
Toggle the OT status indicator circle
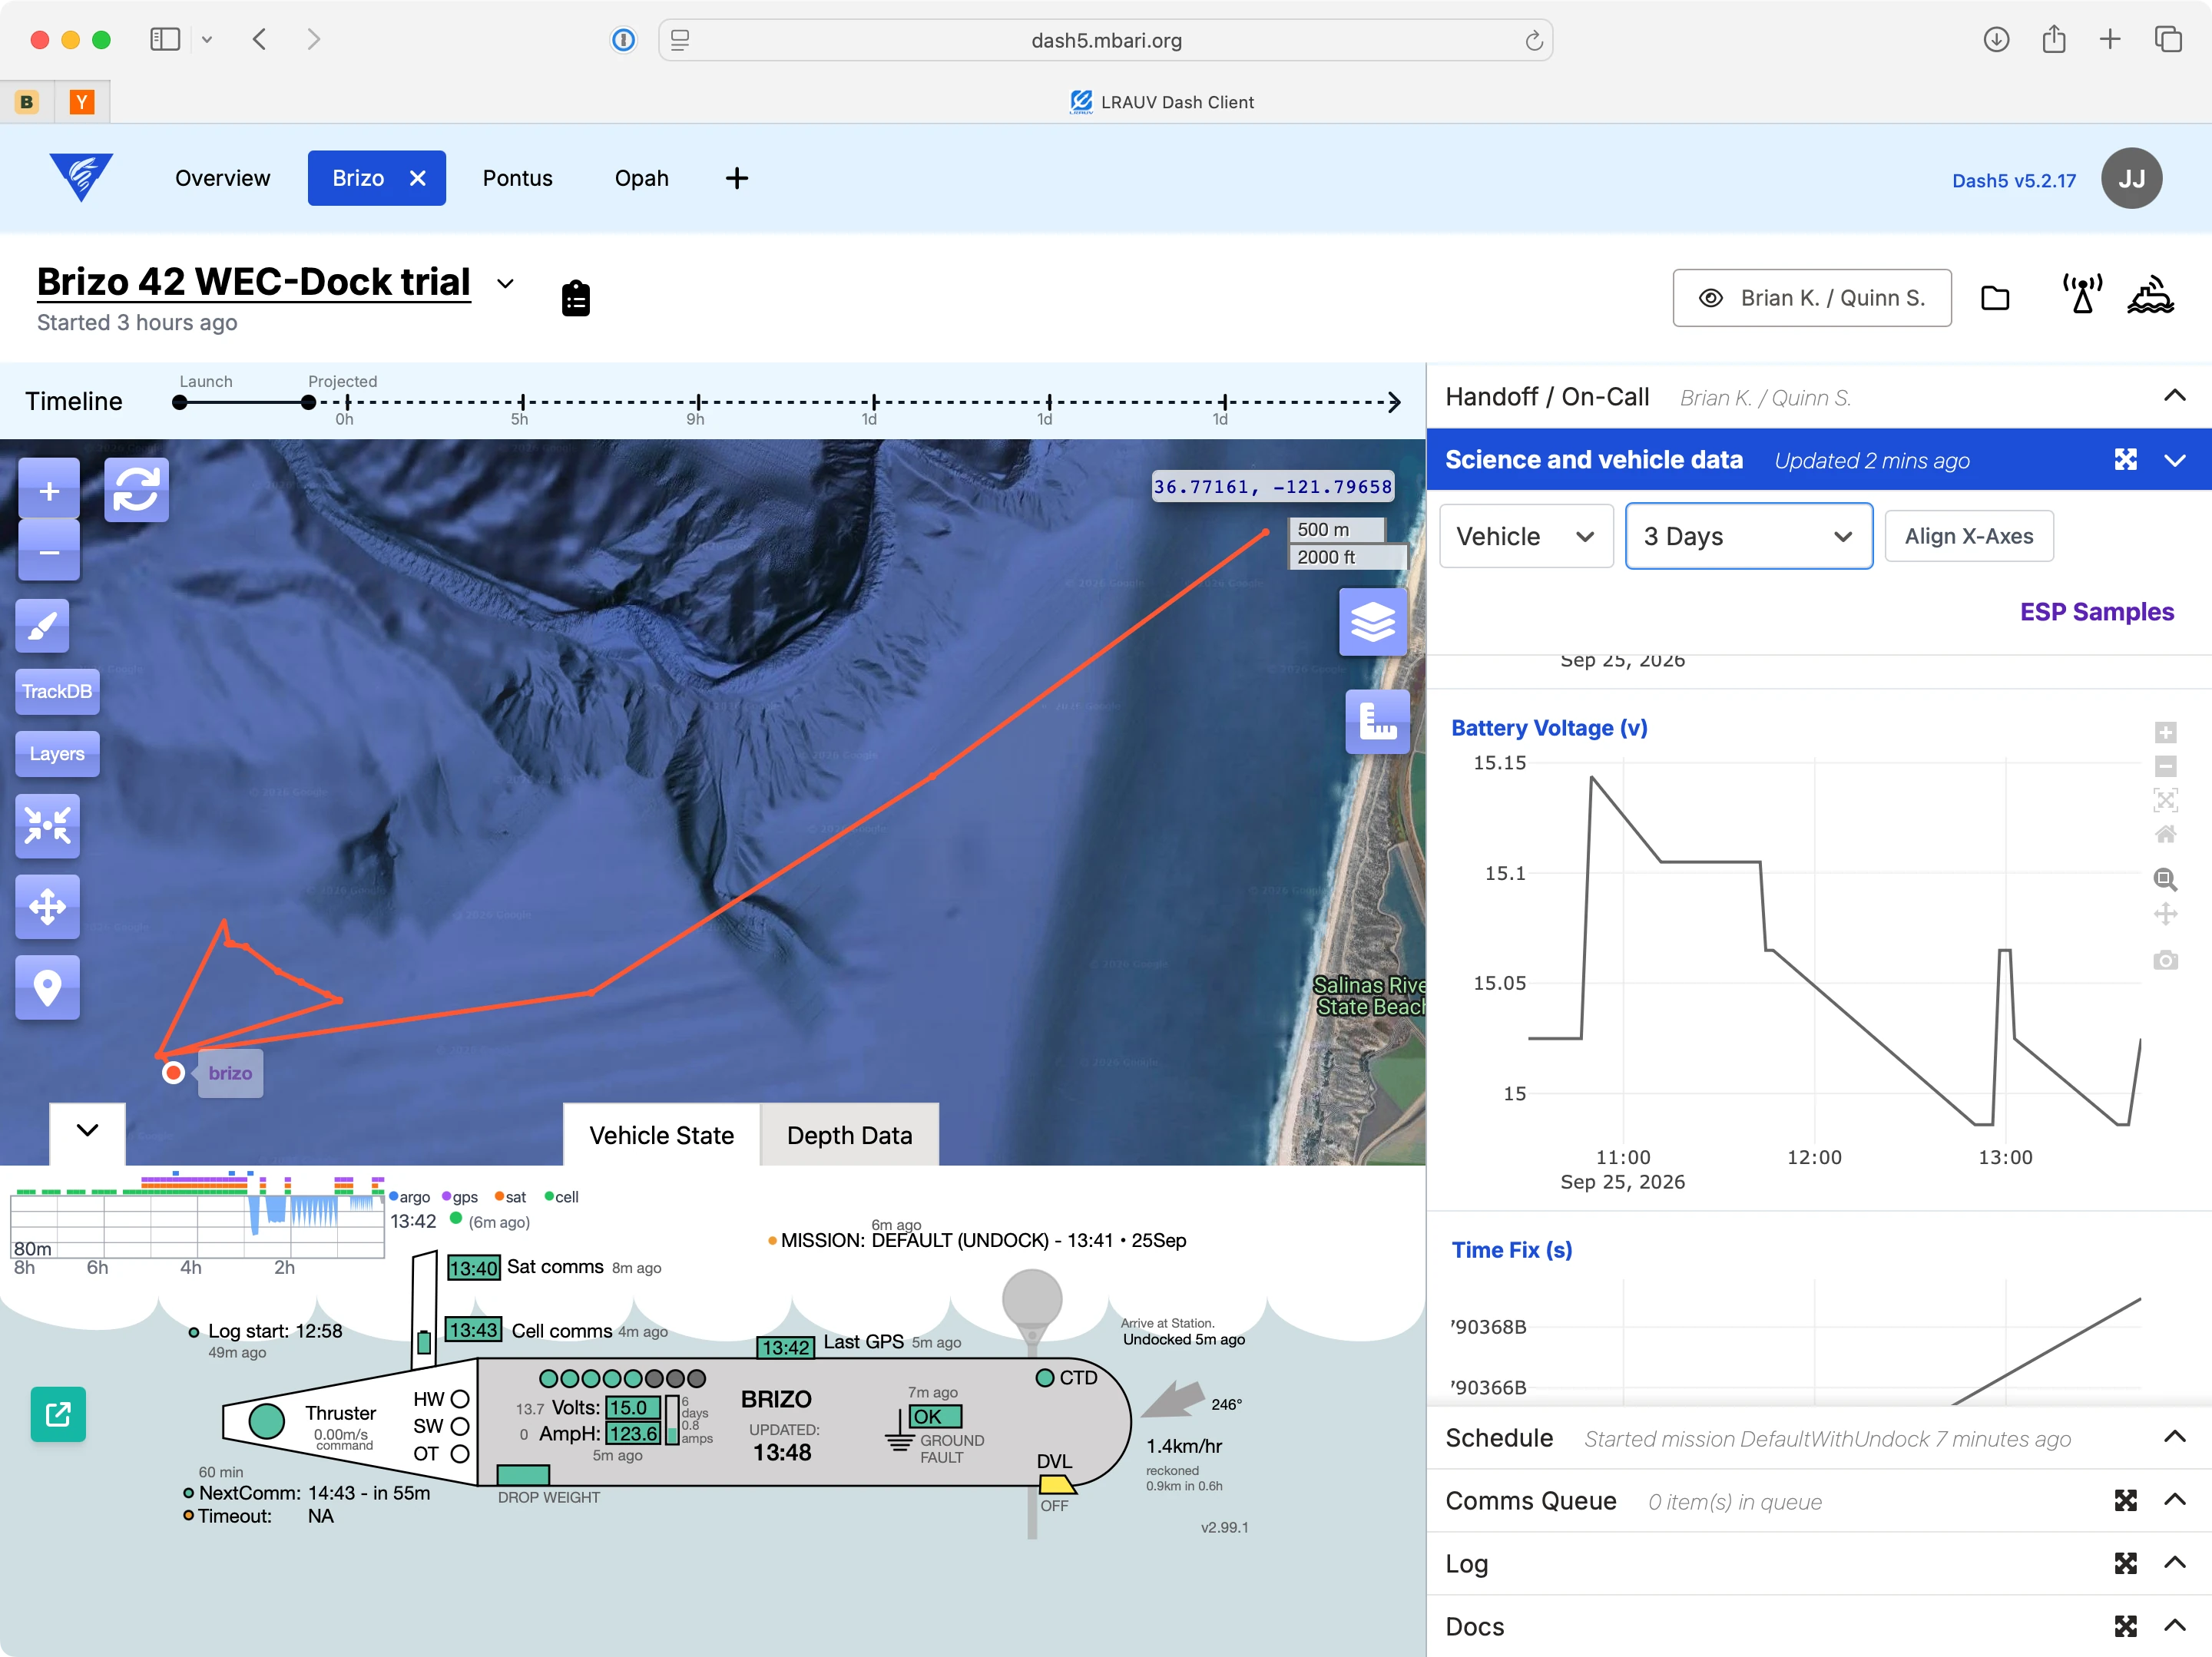click(460, 1453)
